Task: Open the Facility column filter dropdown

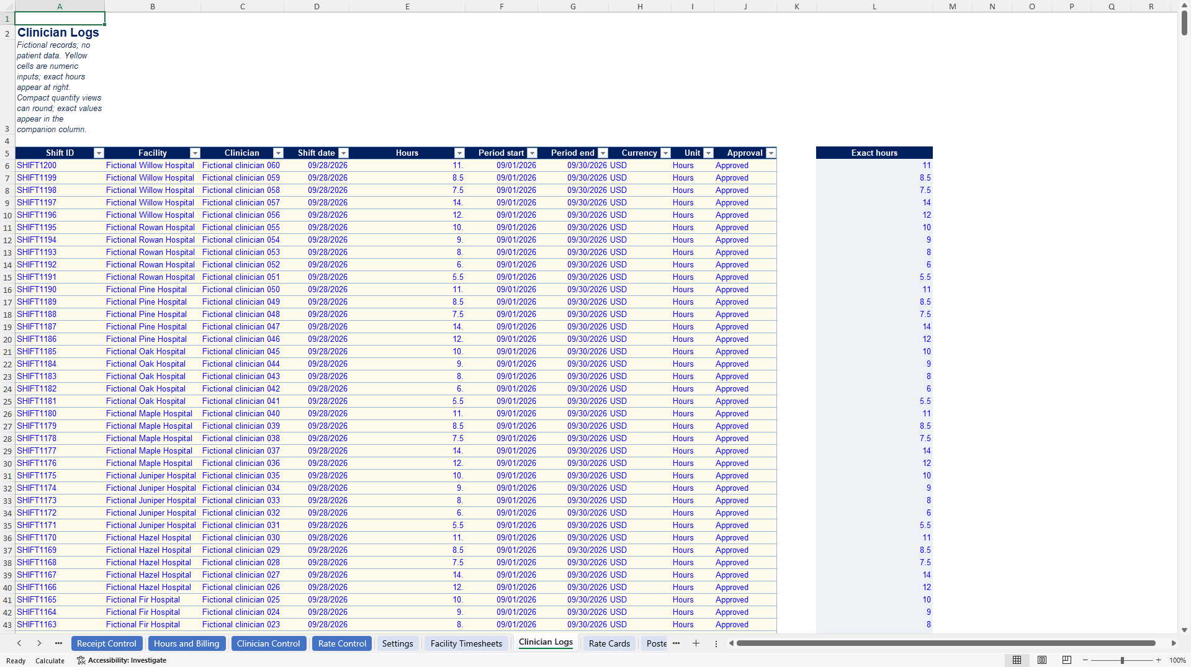Action: 195,153
